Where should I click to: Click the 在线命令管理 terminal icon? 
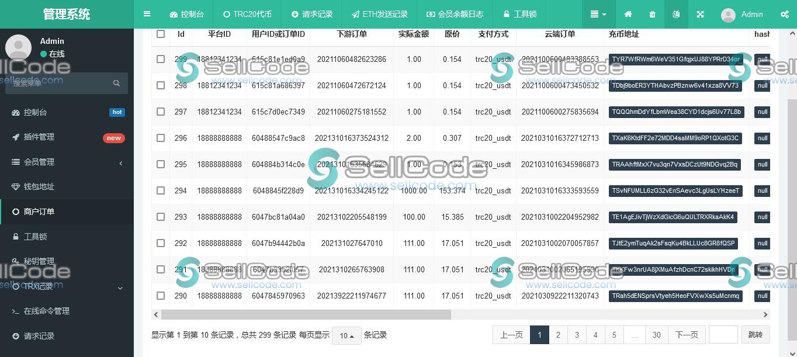coord(16,311)
